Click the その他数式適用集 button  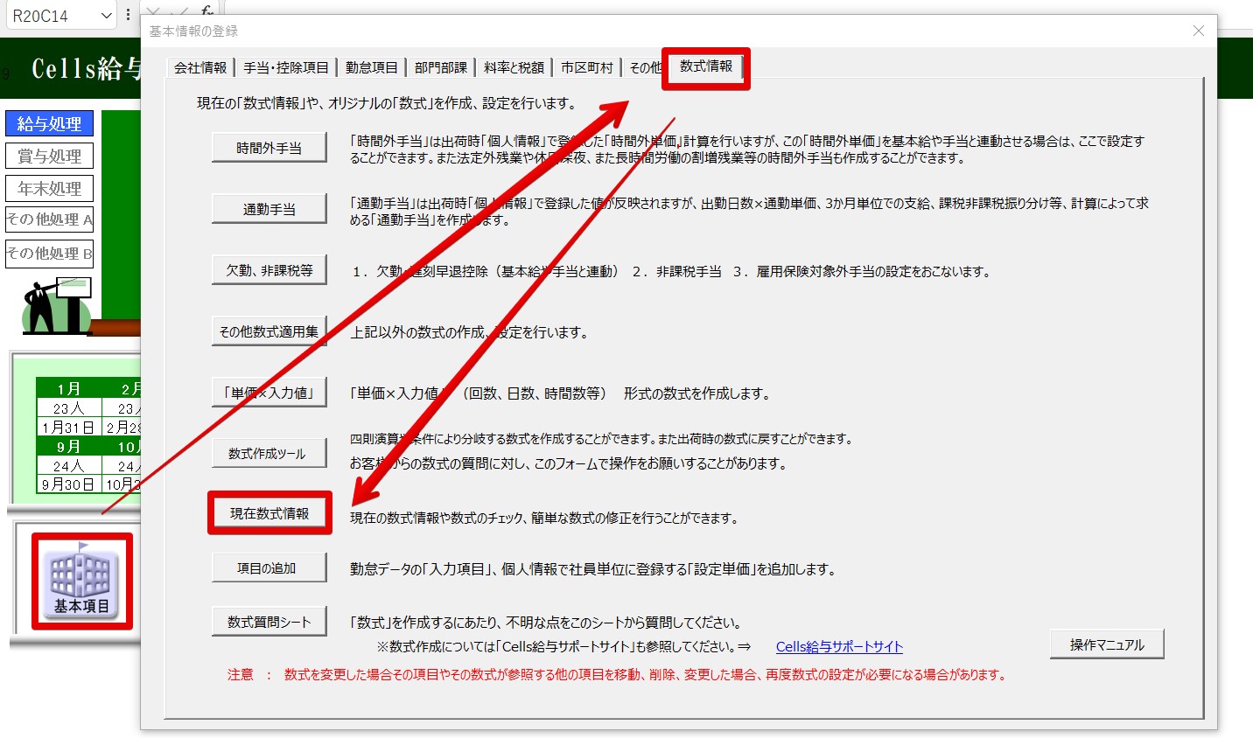(269, 331)
